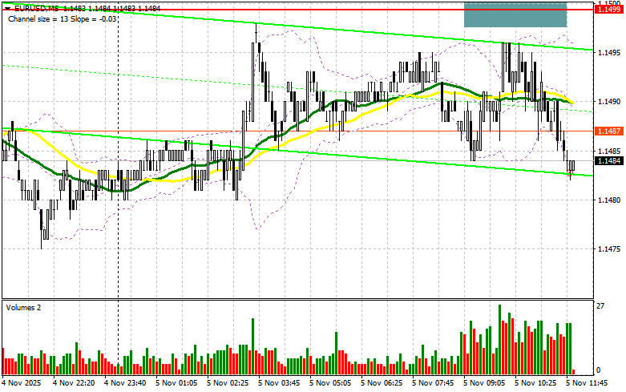
Task: Select the yellow moving average line
Action: 160,180
